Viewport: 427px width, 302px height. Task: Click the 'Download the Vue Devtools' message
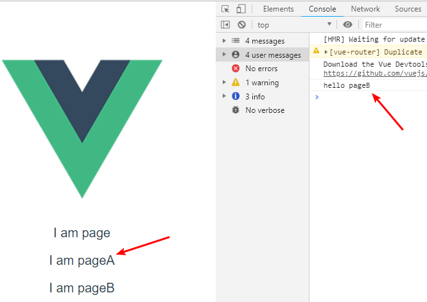(375, 64)
